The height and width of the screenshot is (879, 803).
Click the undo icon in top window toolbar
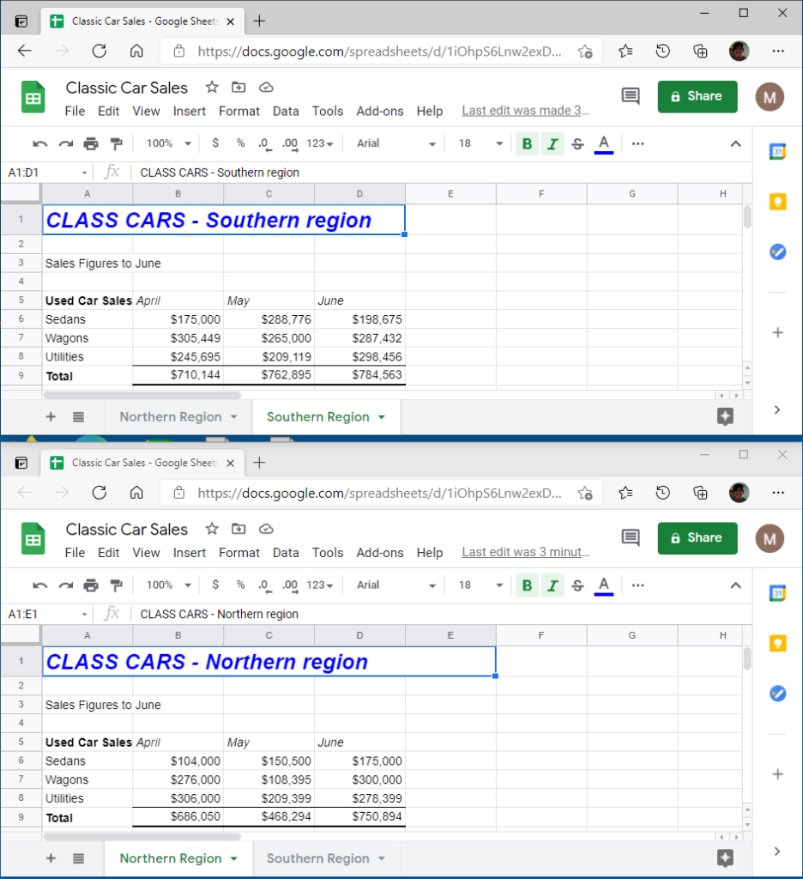(39, 143)
